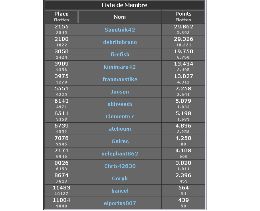Open the firefish player link
Image resolution: width=260 pixels, height=211 pixels.
pos(120,55)
